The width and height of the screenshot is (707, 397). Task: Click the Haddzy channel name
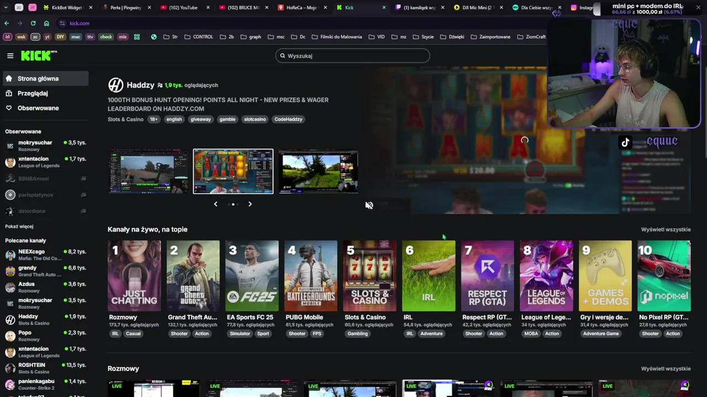click(x=140, y=85)
